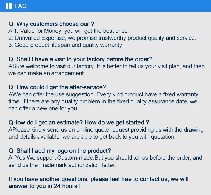Click answer about fixed warranty time
The height and width of the screenshot is (195, 211).
[x=103, y=94]
